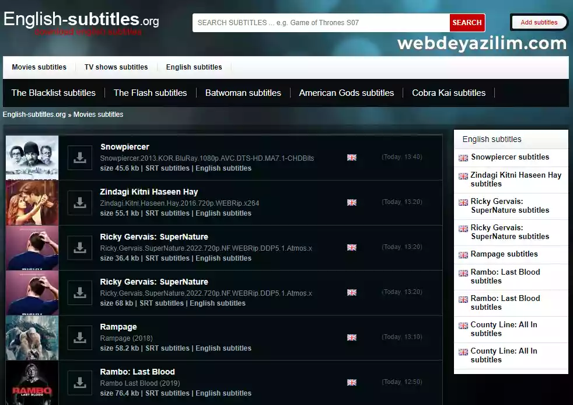Click download icon for Snowpiercer row
This screenshot has height=405, width=573.
80,158
